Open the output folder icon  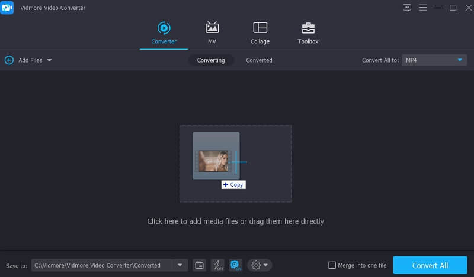coord(200,265)
